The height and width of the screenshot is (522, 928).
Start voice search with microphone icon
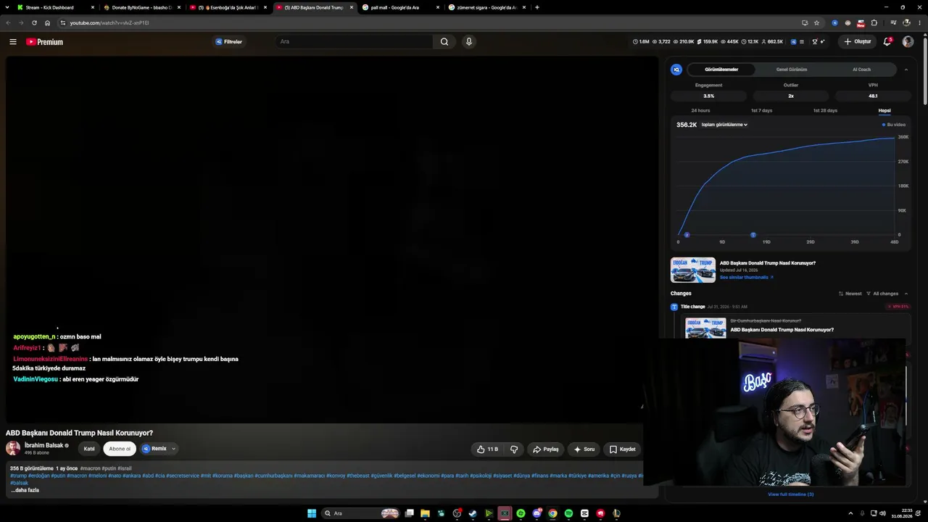coord(469,41)
